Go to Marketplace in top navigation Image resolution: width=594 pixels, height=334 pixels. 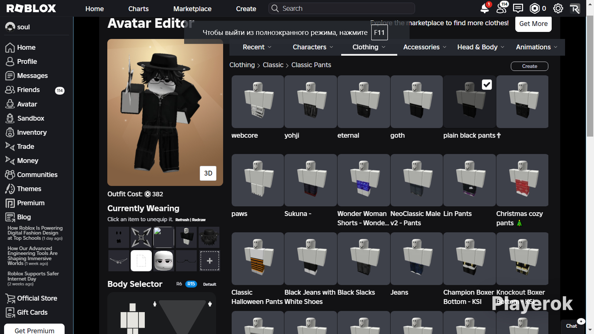click(192, 9)
